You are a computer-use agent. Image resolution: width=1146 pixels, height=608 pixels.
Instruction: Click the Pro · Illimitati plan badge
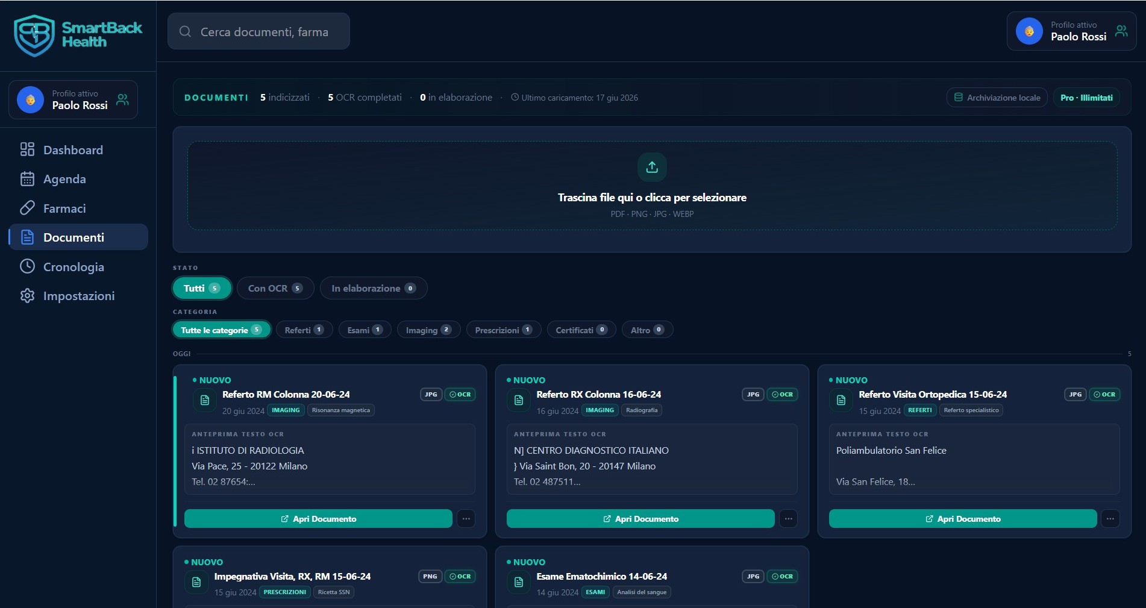pos(1086,97)
